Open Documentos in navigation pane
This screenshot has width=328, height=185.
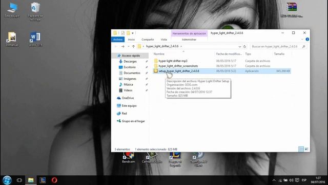(132, 73)
